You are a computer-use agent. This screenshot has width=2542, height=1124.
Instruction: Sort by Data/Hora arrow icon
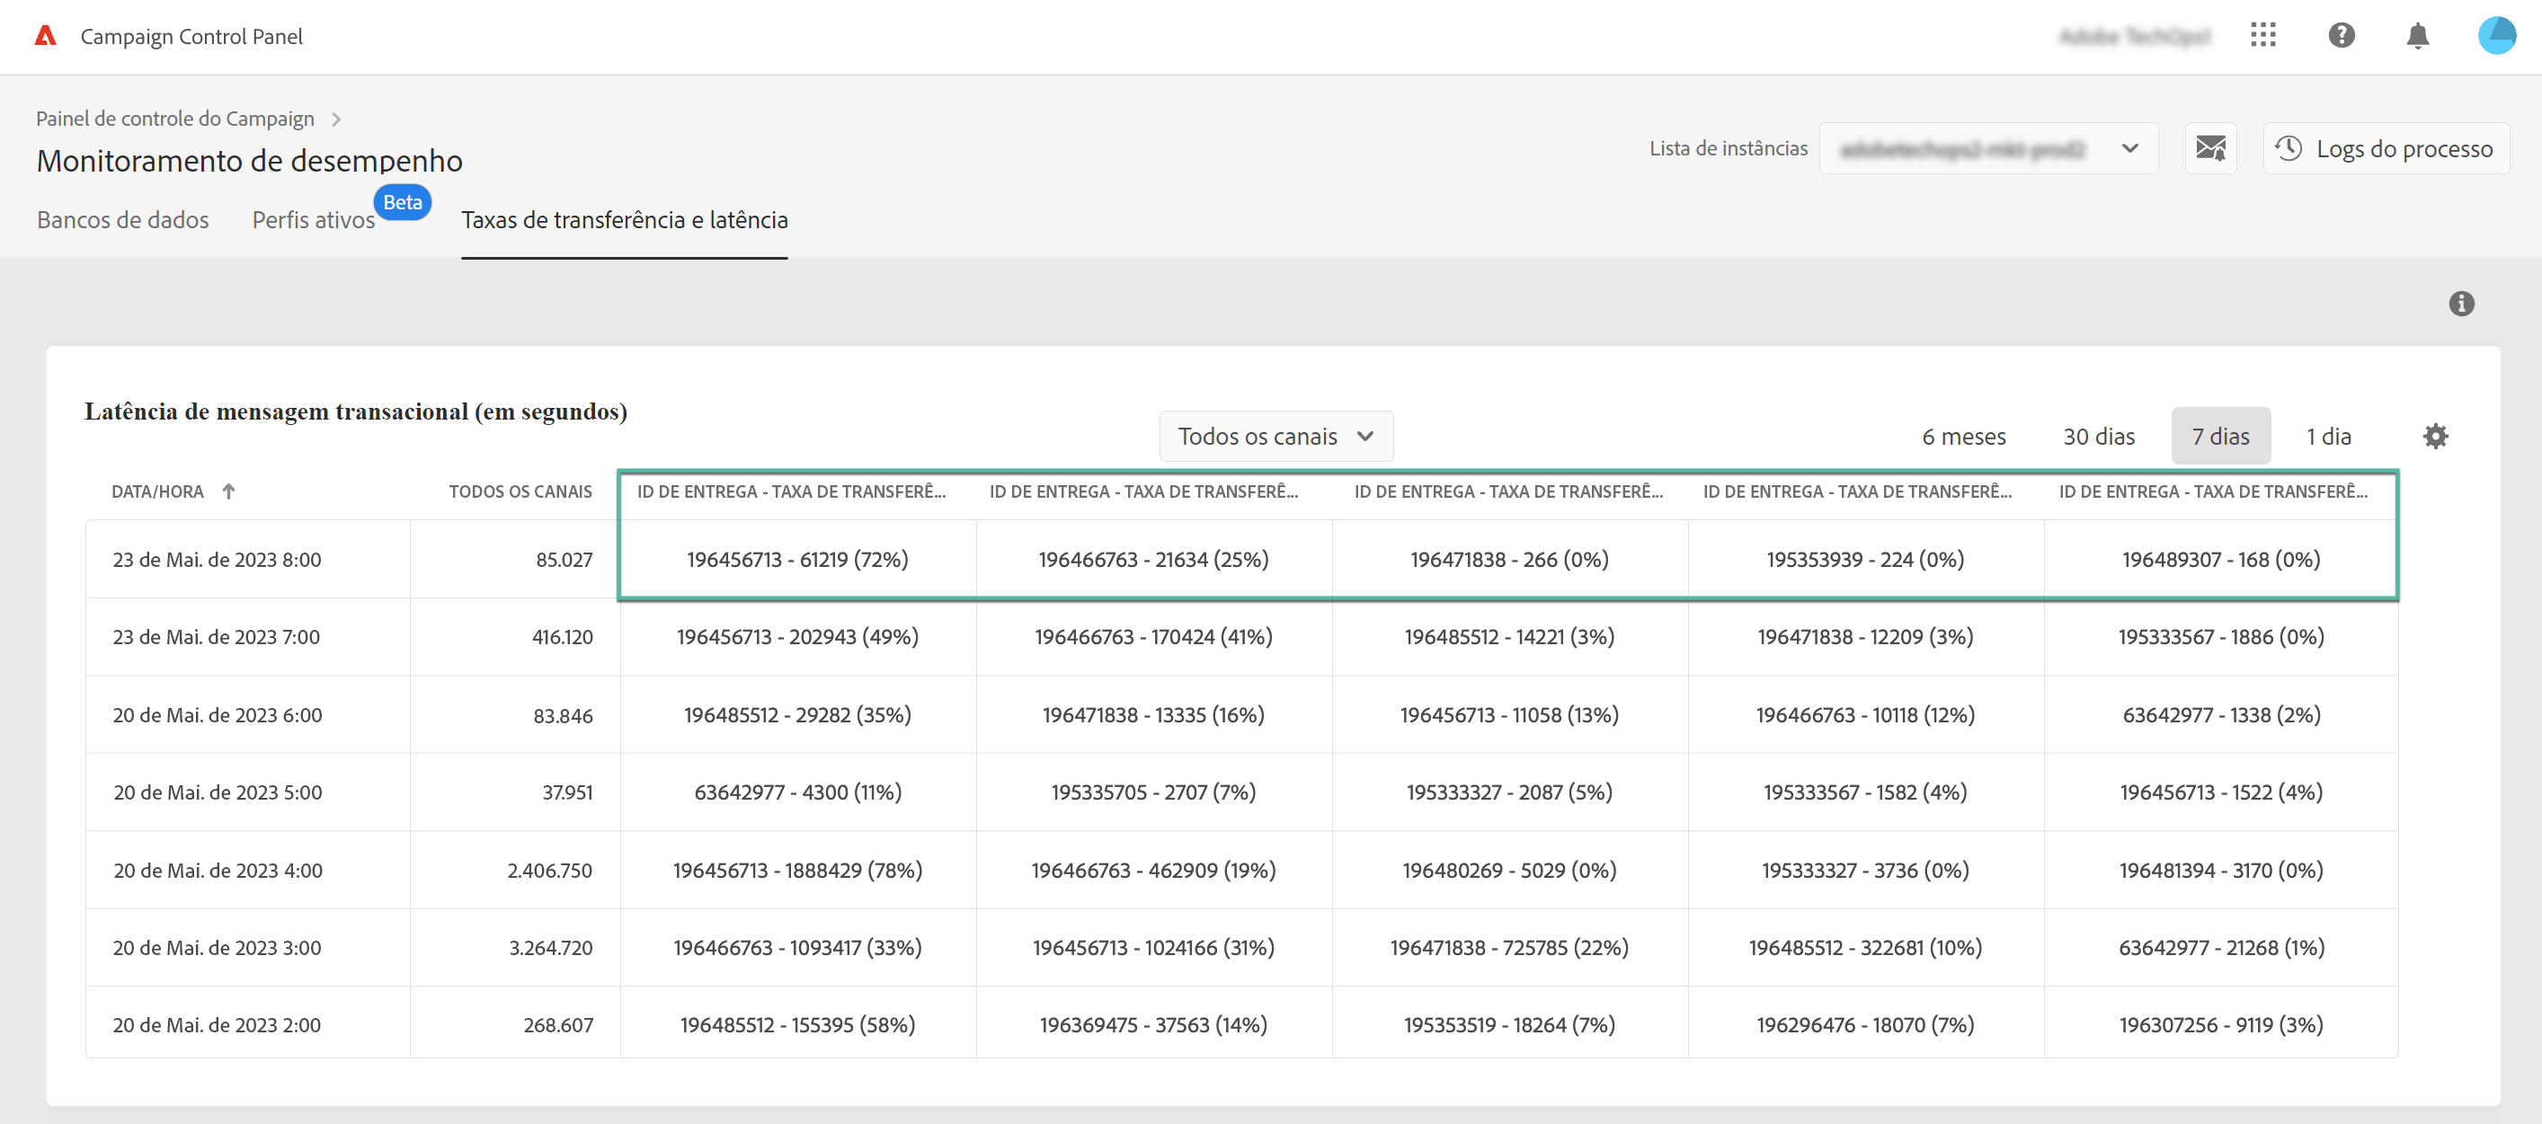click(229, 492)
